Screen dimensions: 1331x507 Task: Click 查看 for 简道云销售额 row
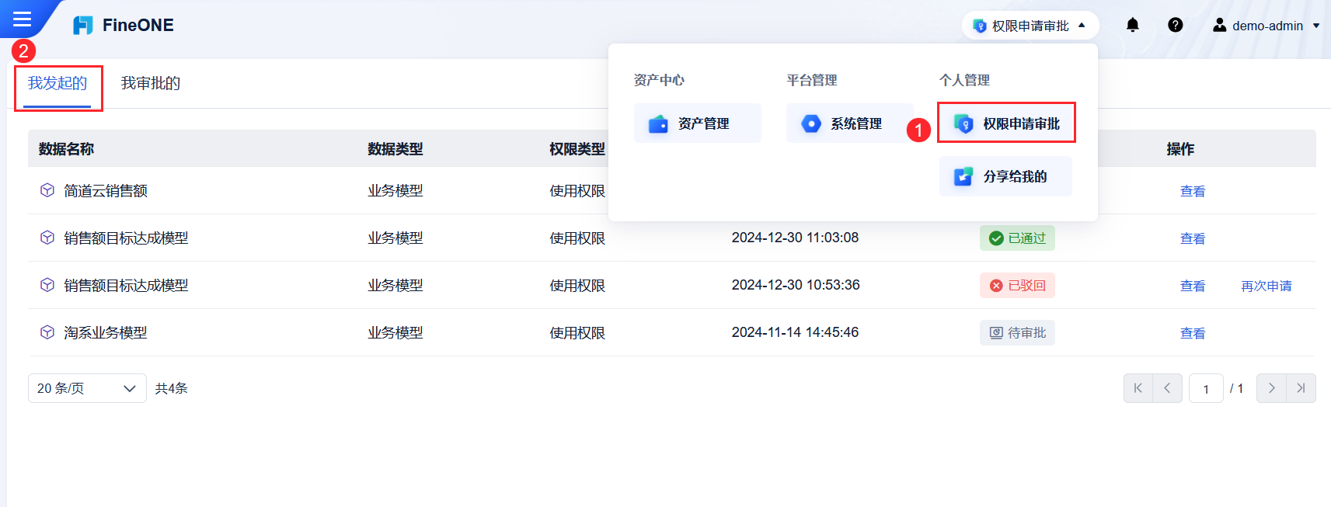pos(1192,191)
